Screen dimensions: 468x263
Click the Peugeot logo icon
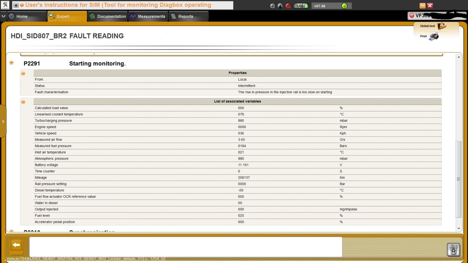(x=5, y=5)
